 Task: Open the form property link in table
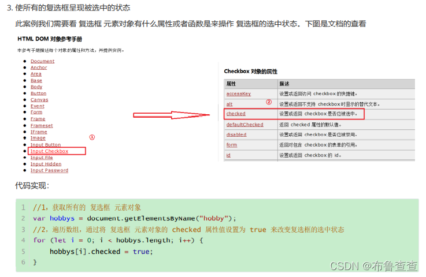(231, 145)
